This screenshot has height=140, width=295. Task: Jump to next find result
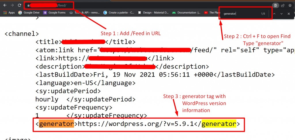tap(281, 14)
